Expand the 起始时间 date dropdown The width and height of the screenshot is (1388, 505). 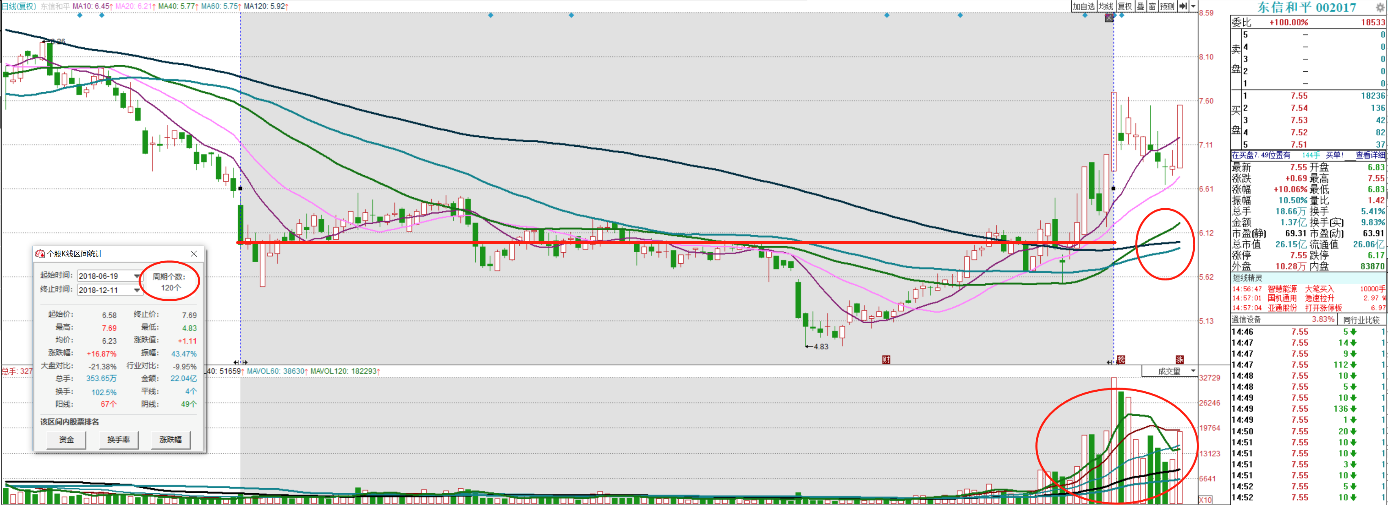tap(137, 276)
